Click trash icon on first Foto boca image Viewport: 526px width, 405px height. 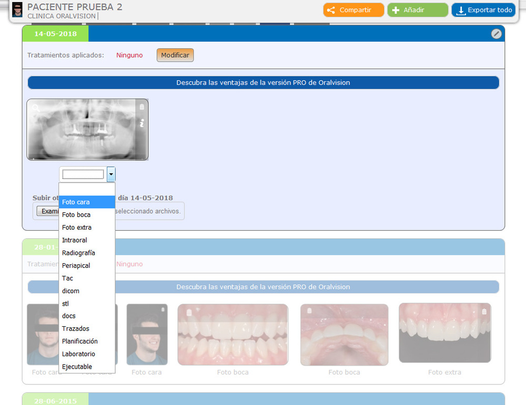[189, 313]
